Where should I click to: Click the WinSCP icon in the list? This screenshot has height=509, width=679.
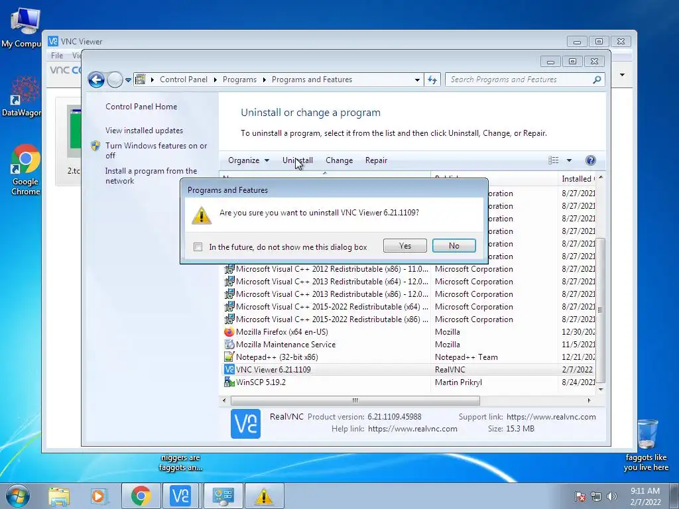(229, 382)
